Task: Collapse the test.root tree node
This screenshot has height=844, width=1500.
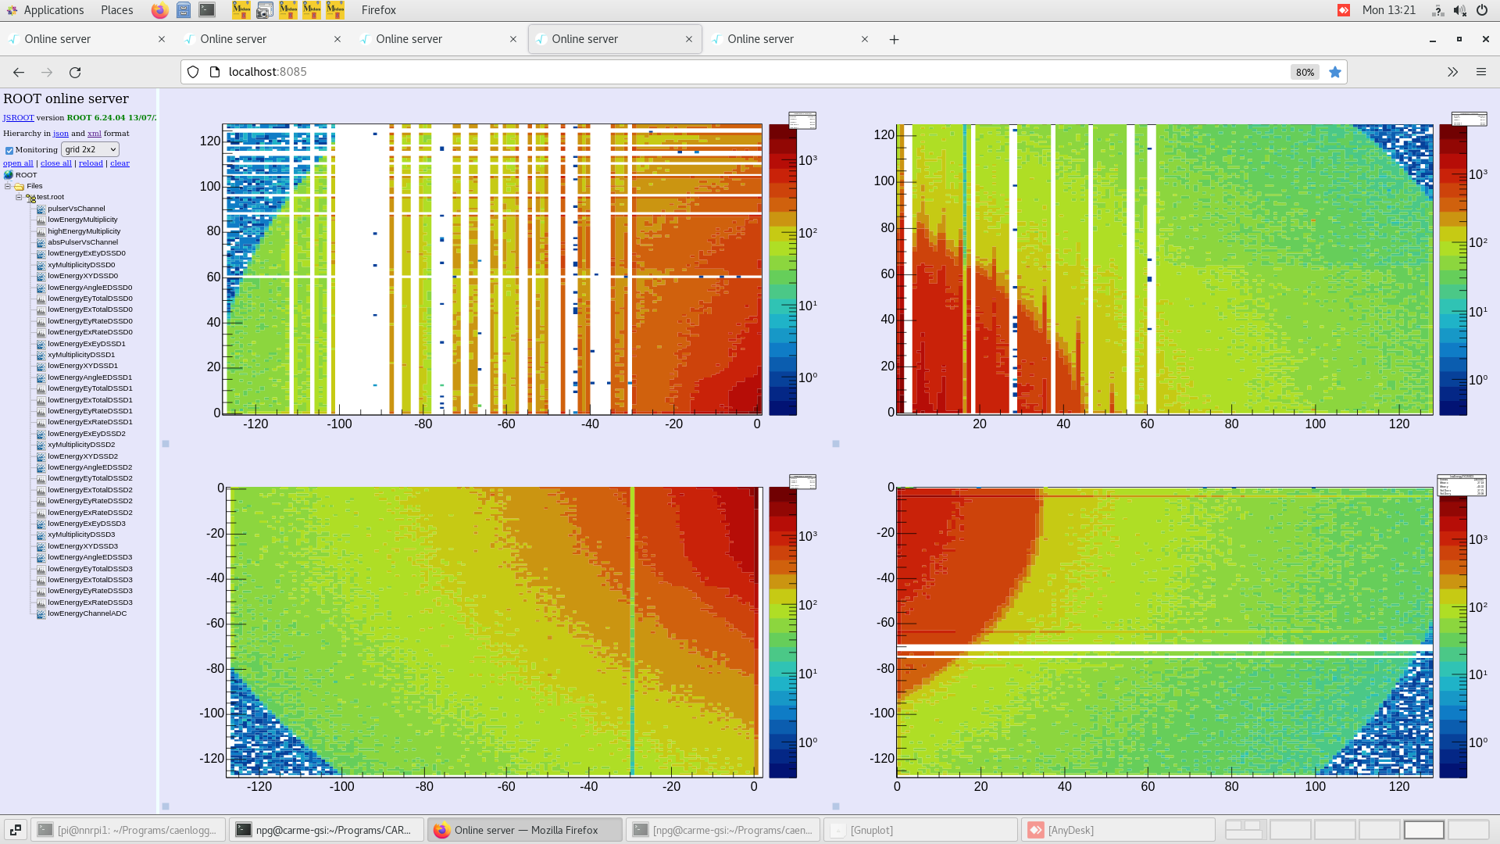Action: point(19,197)
